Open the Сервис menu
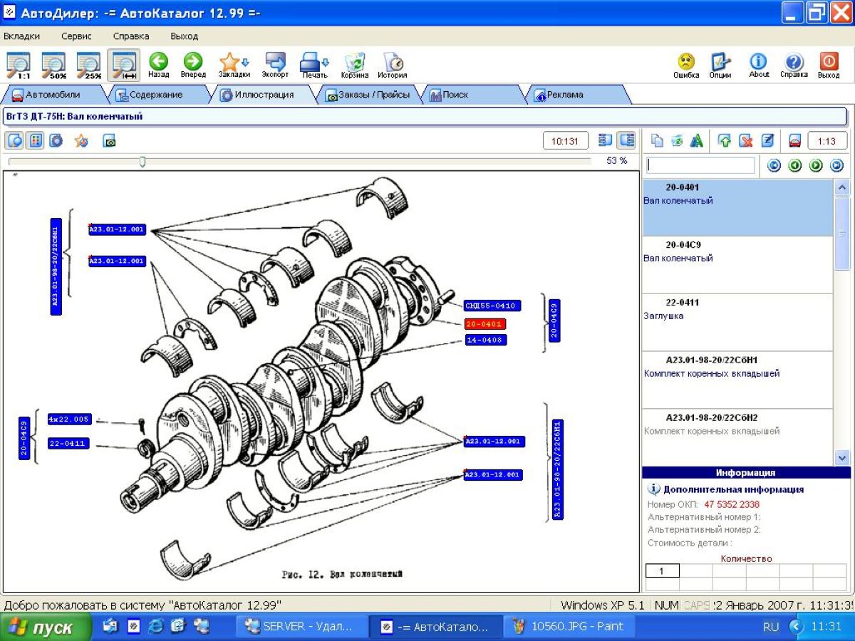This screenshot has width=855, height=641. coord(76,36)
